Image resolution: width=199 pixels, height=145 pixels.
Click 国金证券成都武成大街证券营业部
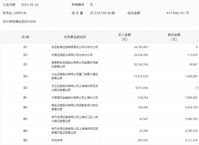74,107
